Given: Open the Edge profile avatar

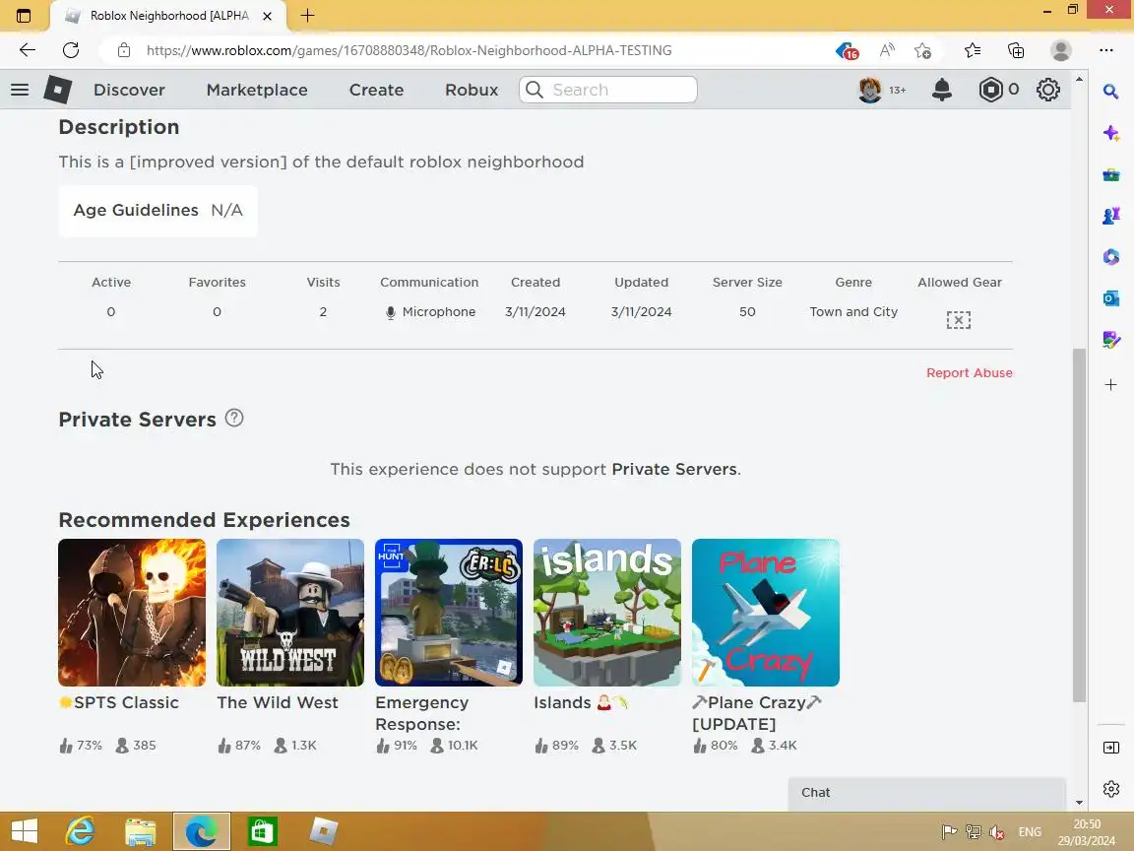Looking at the screenshot, I should click(x=1061, y=50).
